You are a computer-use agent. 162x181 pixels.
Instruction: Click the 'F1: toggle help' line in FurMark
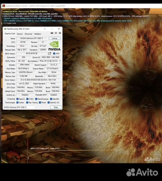pyautogui.click(x=10, y=23)
